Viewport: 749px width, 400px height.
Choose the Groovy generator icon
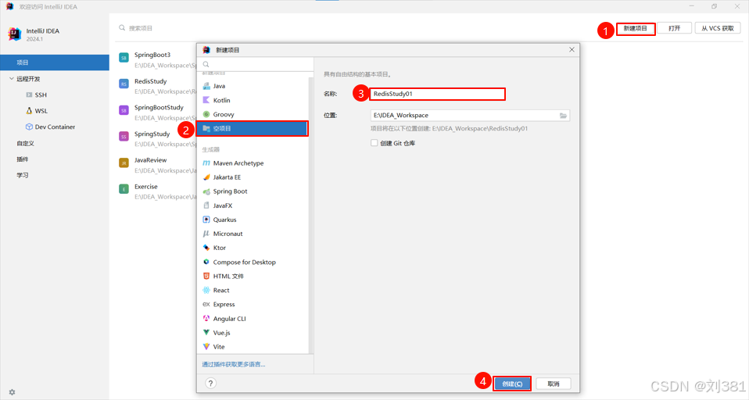pos(206,114)
